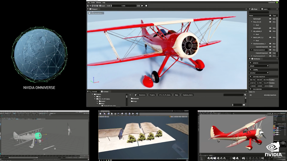The height and width of the screenshot is (161, 287).
Task: Switch to the Stage tab
Action: pos(254,9)
